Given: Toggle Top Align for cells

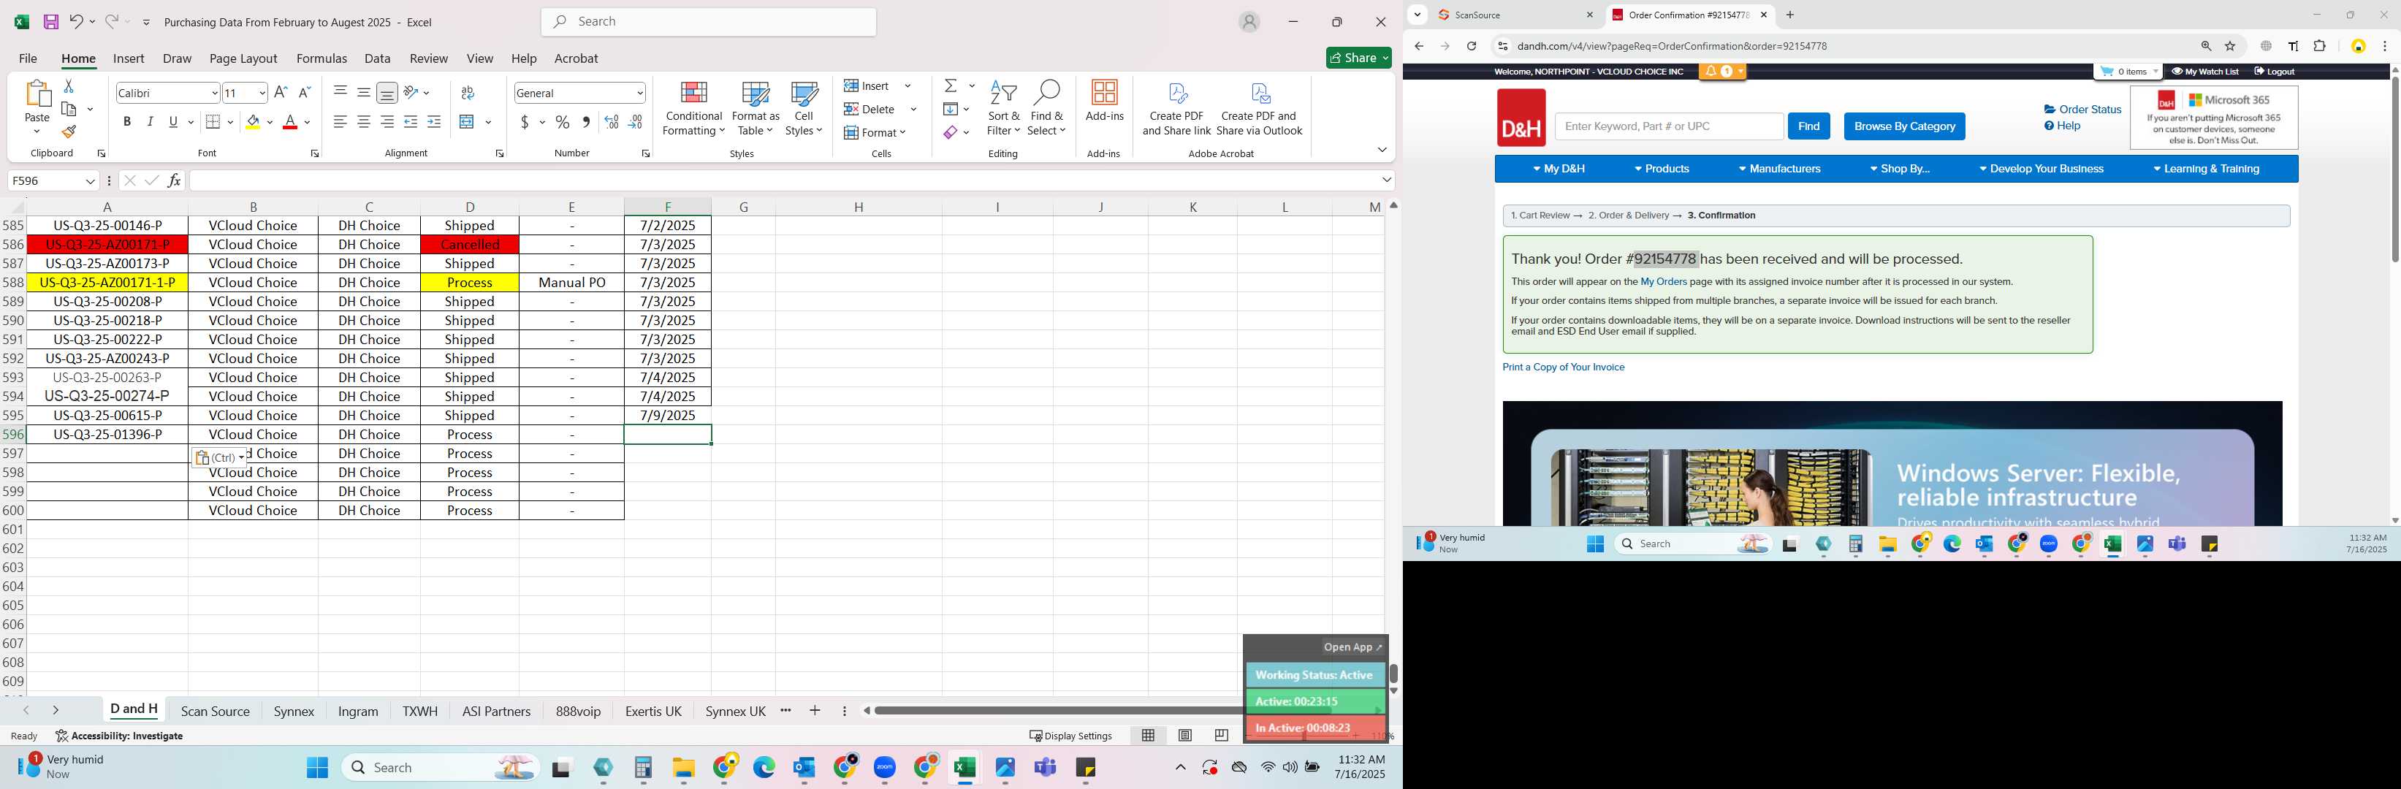Looking at the screenshot, I should [340, 92].
